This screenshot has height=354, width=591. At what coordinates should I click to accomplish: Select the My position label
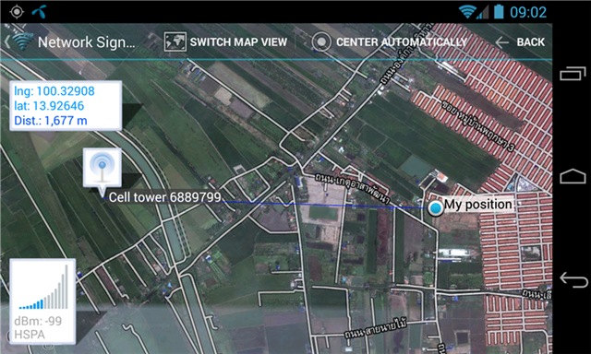(x=478, y=205)
